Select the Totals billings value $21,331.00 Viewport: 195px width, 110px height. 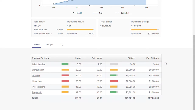(x=130, y=98)
